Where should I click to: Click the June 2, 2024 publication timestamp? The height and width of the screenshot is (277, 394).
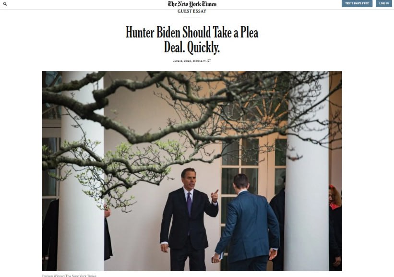coord(192,61)
